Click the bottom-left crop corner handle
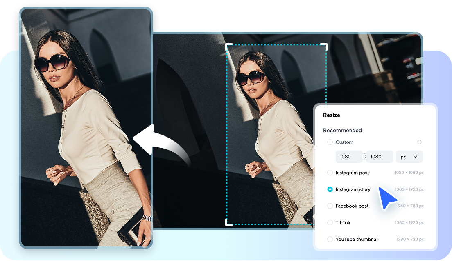The image size is (452, 262). [228, 222]
